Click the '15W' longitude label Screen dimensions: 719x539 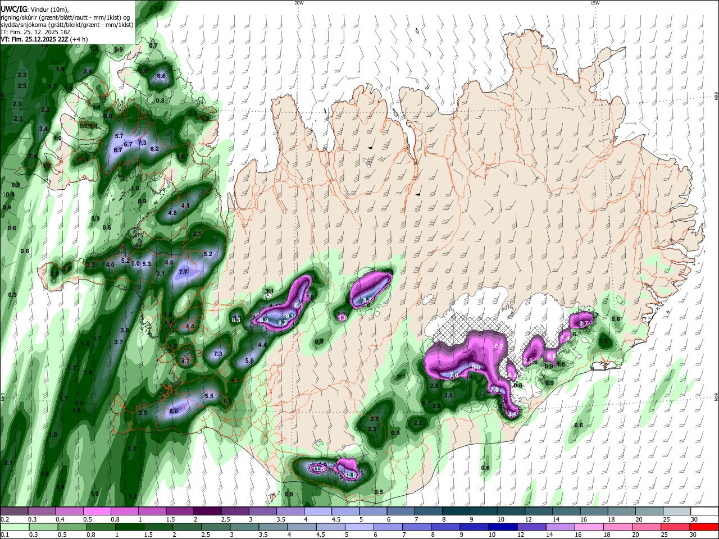[x=595, y=3]
